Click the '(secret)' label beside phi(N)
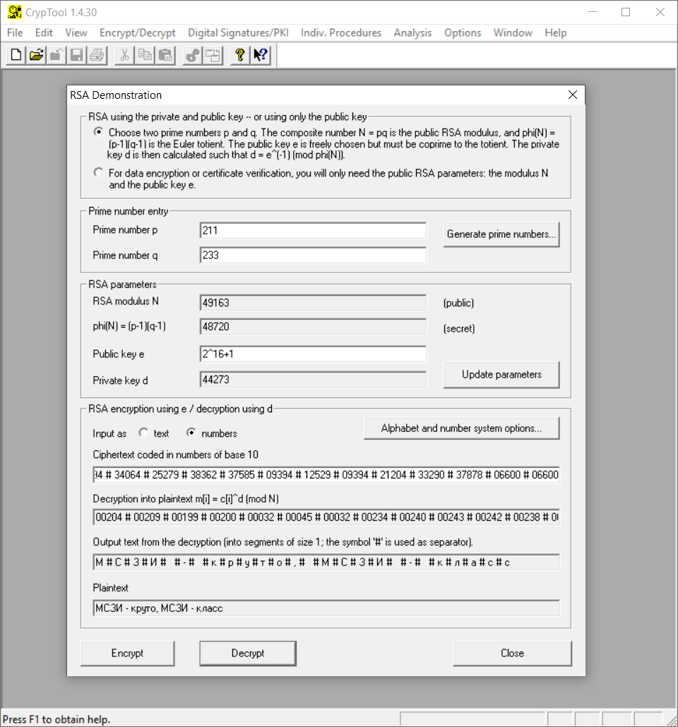The width and height of the screenshot is (678, 727). click(x=459, y=329)
